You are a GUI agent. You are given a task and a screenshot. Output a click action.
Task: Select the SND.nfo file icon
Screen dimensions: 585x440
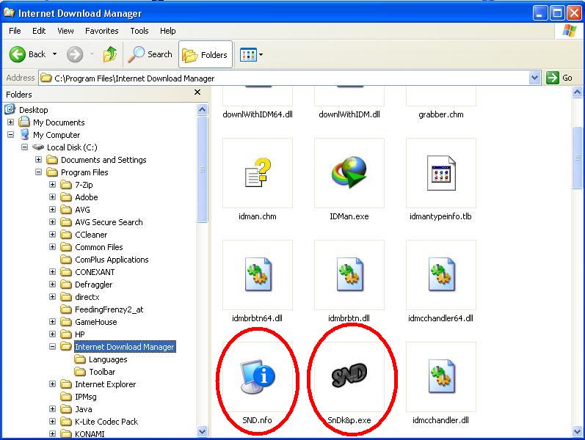(x=258, y=377)
